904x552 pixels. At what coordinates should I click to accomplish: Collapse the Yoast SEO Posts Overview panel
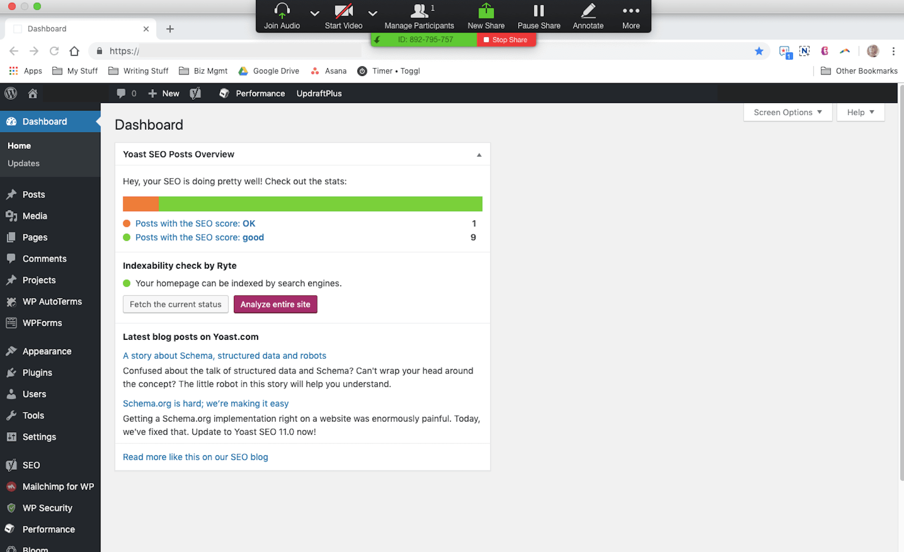pos(479,155)
